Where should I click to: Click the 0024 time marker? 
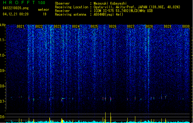(x=76, y=26)
